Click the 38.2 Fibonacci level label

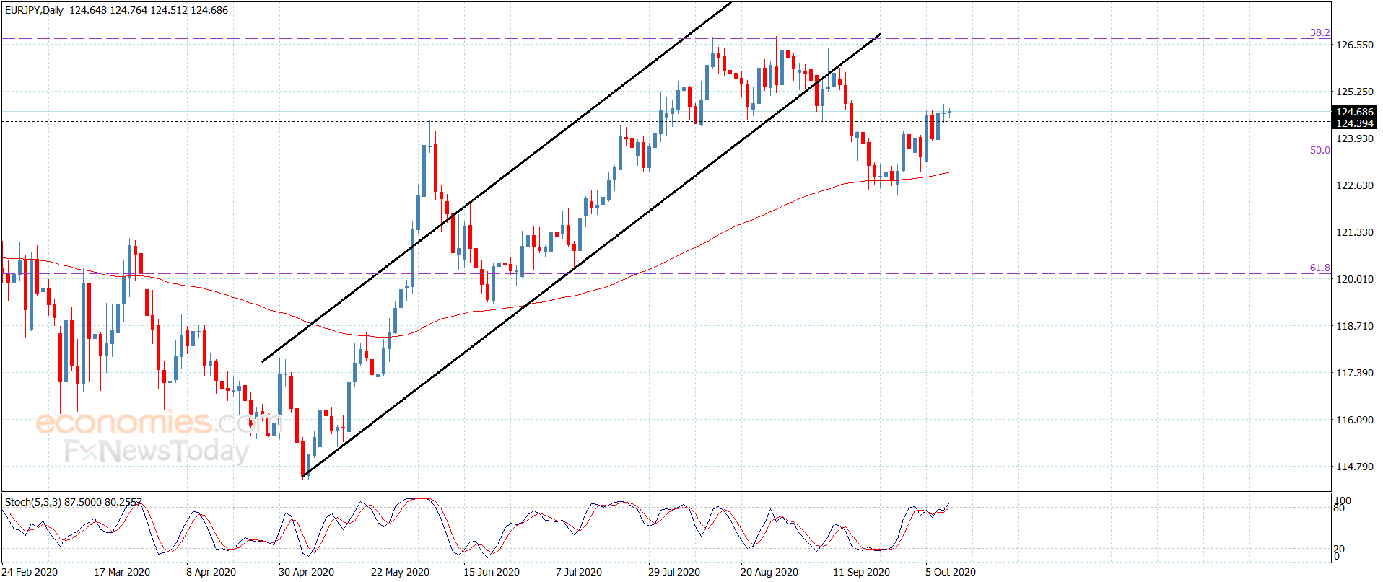point(1319,32)
